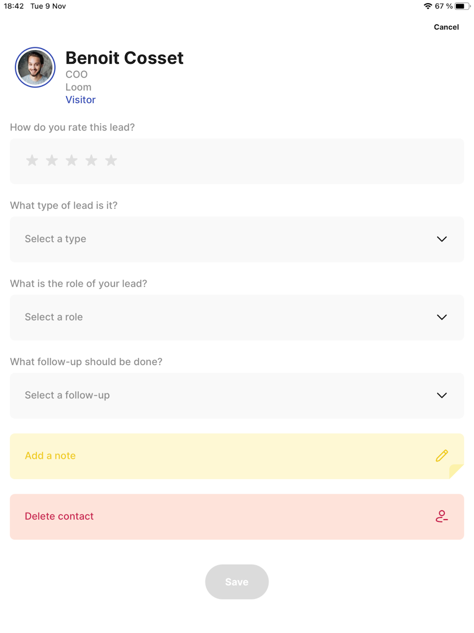Tap the battery indicator icon
Viewport: 474px width, 633px height.
click(462, 6)
